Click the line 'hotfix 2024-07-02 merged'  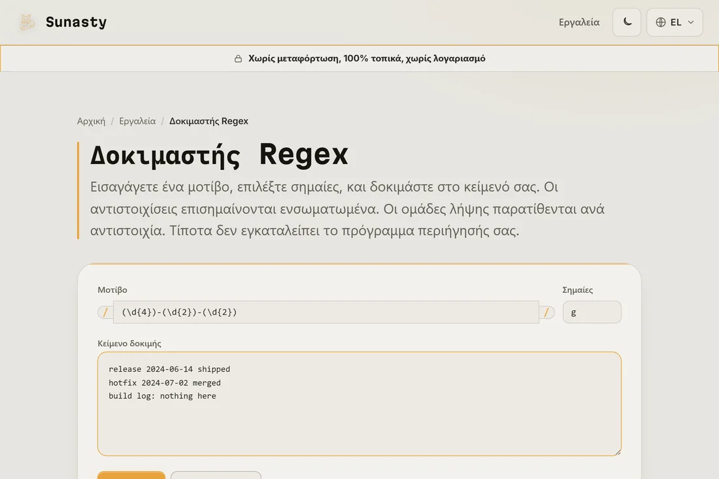click(165, 383)
